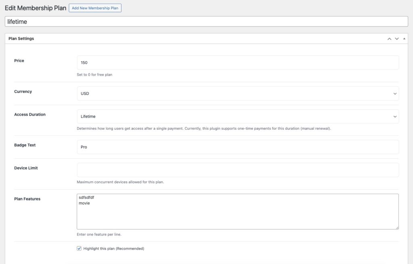Click the Price field label
The height and width of the screenshot is (264, 413).
[x=19, y=61]
